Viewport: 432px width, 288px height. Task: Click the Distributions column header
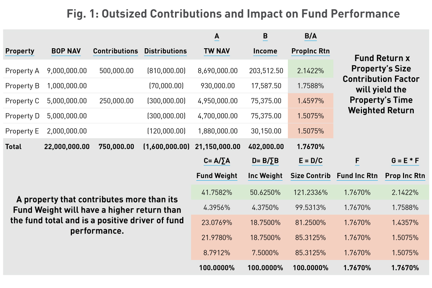tap(165, 51)
